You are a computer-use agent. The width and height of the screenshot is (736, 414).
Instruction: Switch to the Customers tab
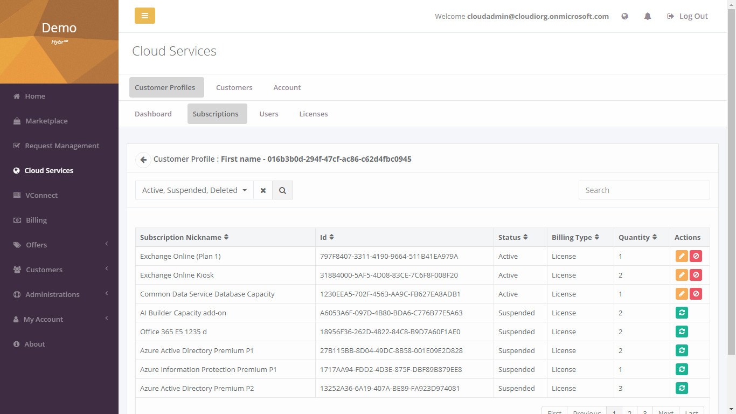pos(234,87)
